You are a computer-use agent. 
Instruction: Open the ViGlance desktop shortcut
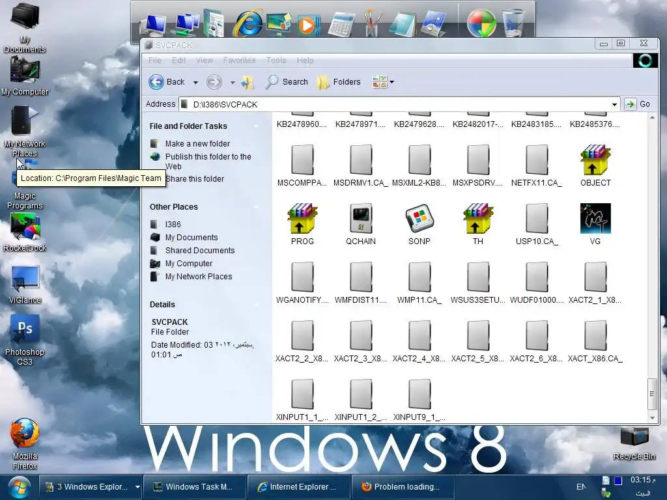point(25,284)
